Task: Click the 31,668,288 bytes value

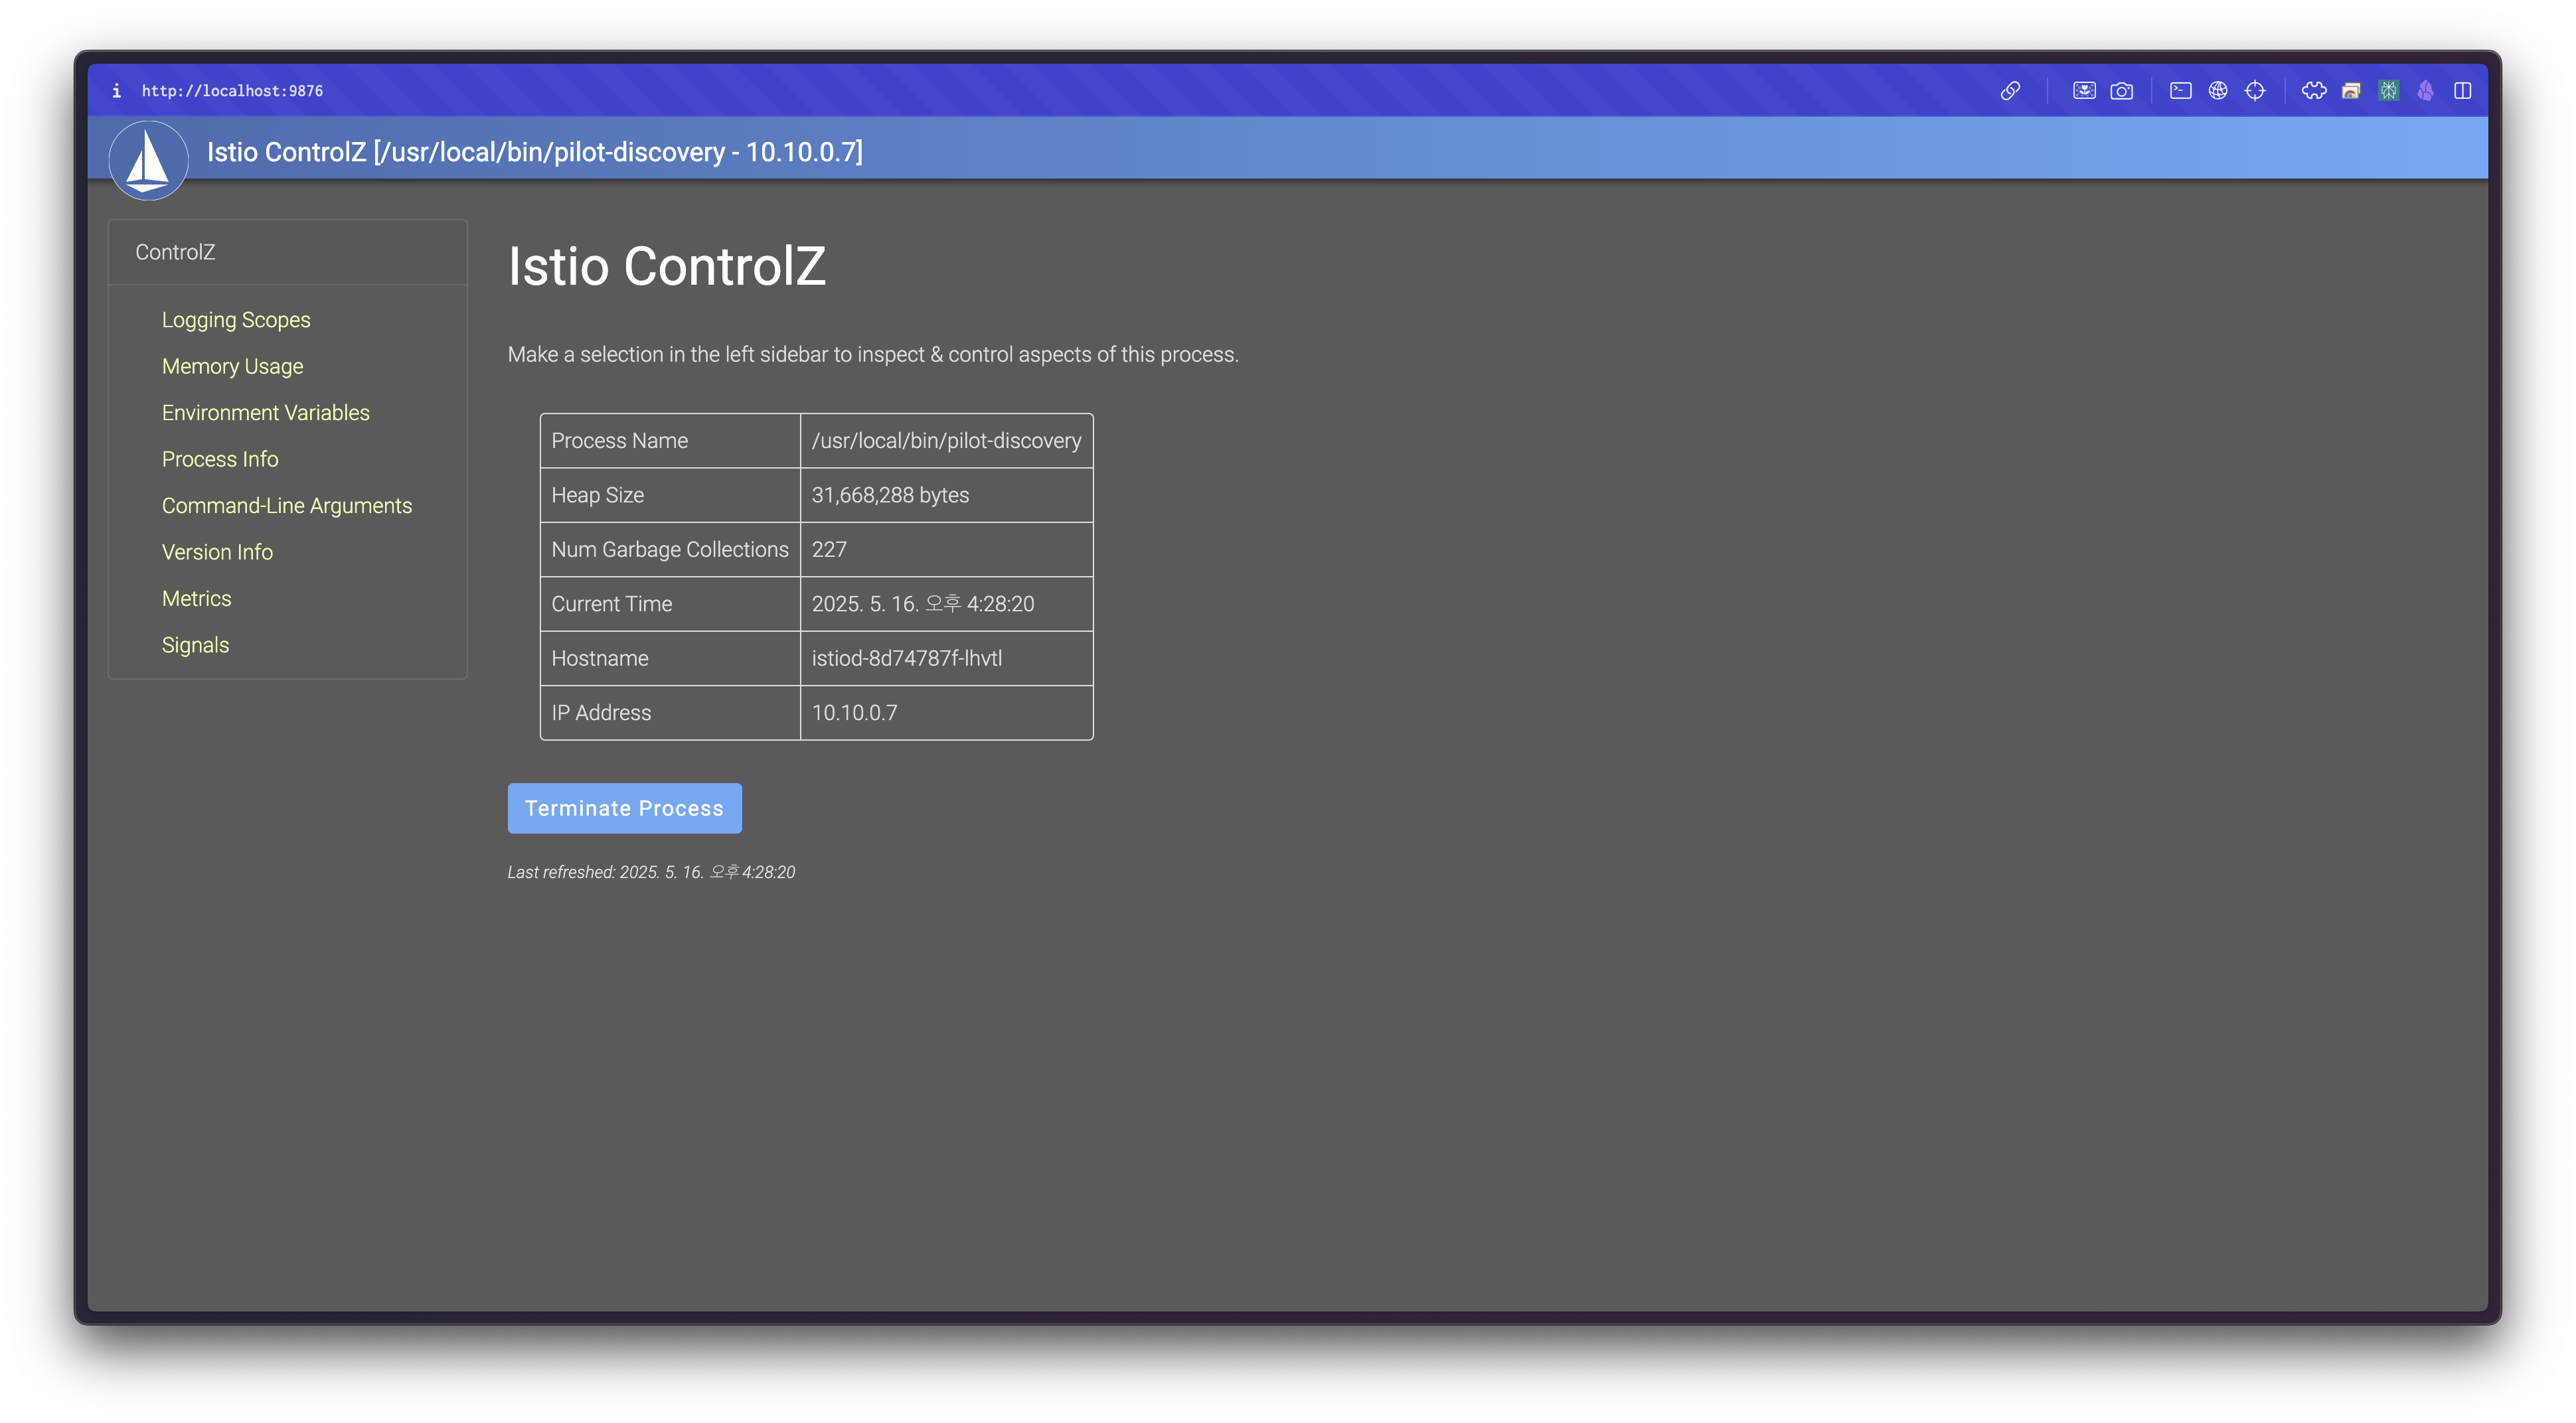Action: [x=890, y=495]
